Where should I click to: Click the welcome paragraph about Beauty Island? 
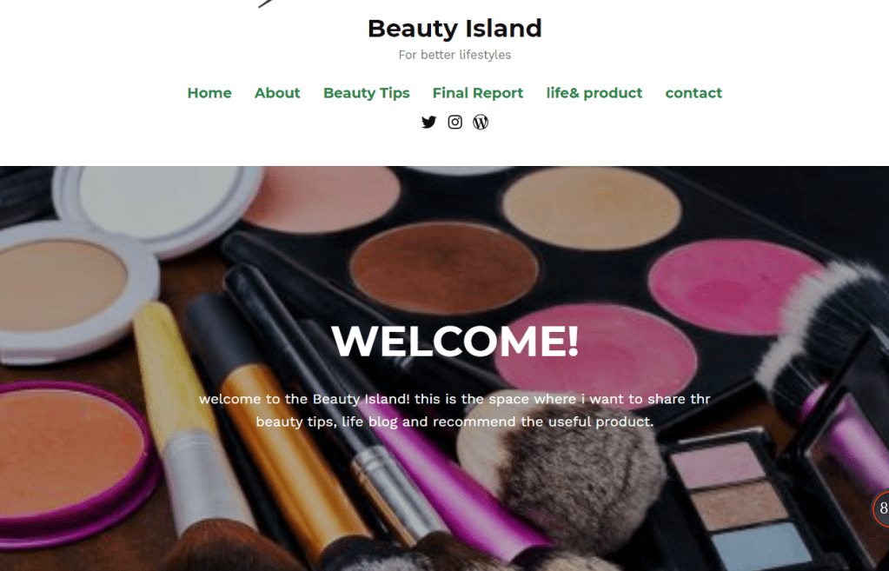coord(454,410)
